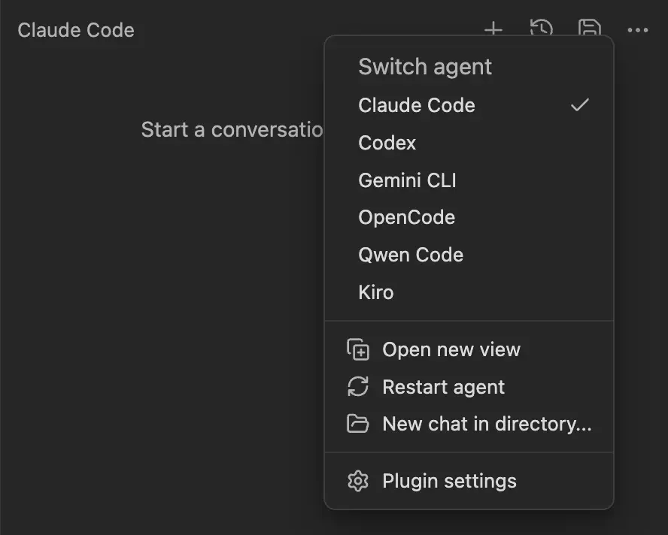Click the Plugin settings gear icon
Viewport: 668px width, 535px height.
(358, 481)
